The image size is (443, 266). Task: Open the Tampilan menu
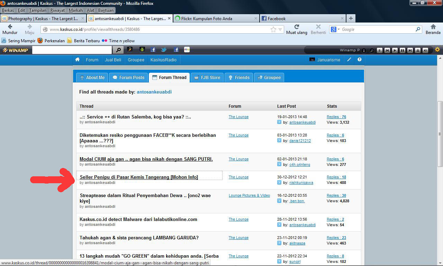38,10
